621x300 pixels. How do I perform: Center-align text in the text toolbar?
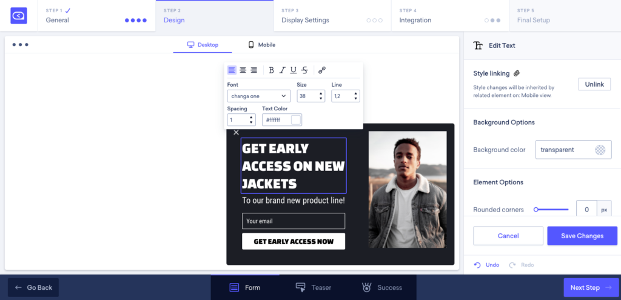point(243,70)
